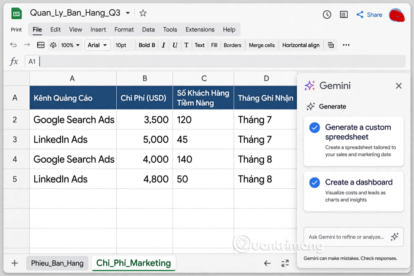Select column C header
Image resolution: width=414 pixels, height=276 pixels.
204,78
